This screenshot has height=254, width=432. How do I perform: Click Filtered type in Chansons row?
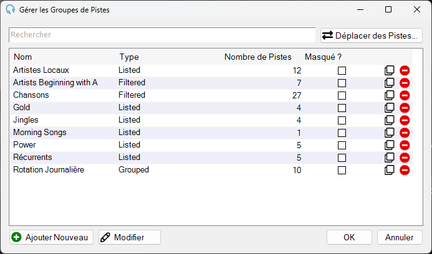132,95
